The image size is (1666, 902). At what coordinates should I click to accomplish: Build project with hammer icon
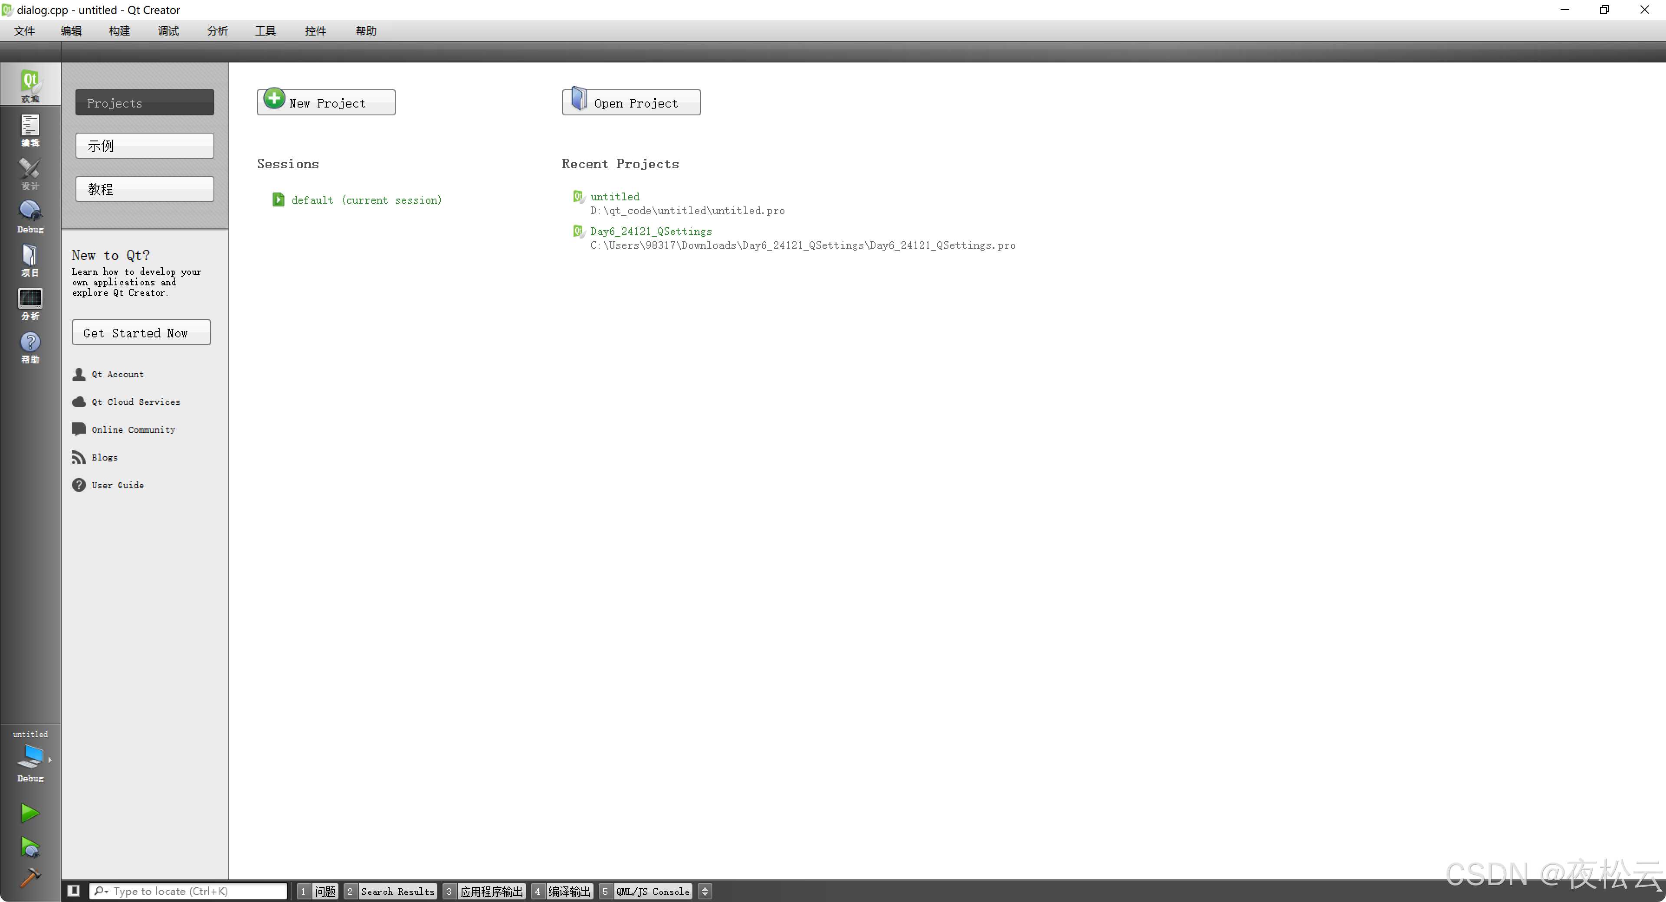[x=30, y=878]
